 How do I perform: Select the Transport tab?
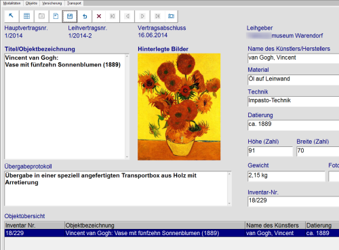click(x=74, y=3)
